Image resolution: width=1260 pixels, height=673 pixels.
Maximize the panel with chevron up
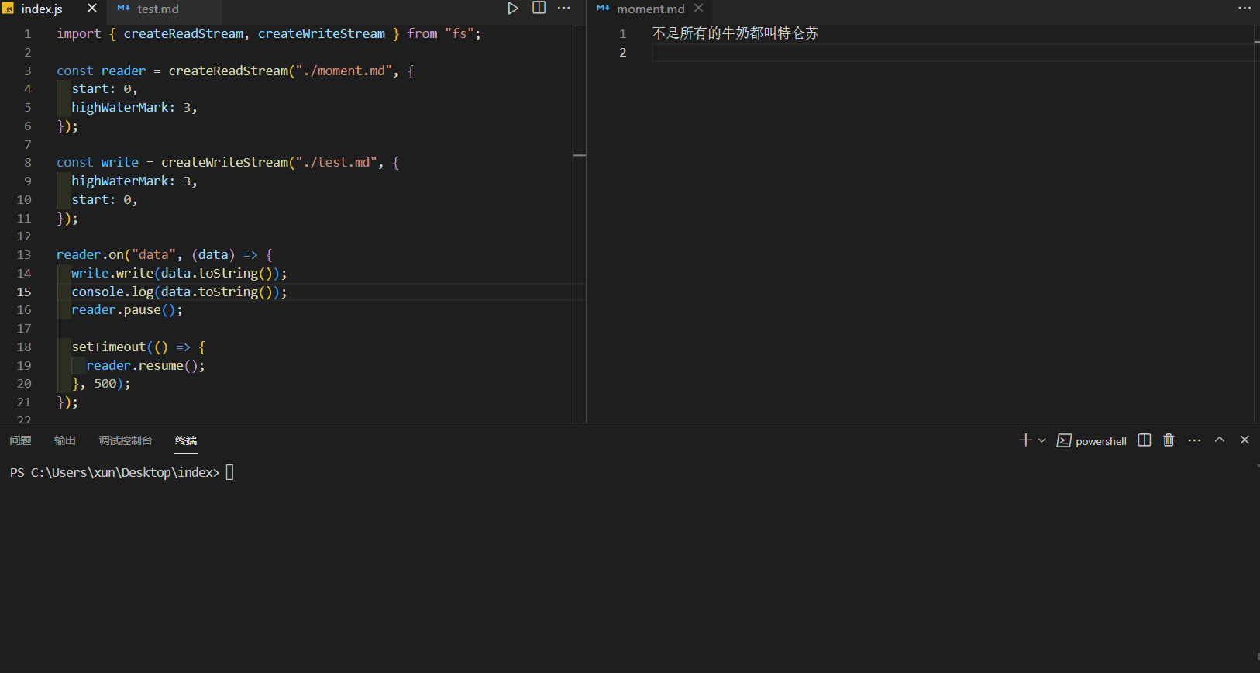(1220, 440)
